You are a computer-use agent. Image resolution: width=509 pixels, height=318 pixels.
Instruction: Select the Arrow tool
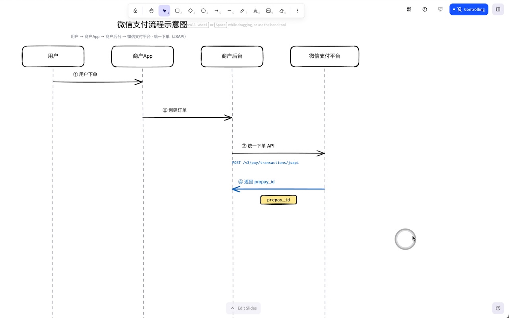pos(216,11)
